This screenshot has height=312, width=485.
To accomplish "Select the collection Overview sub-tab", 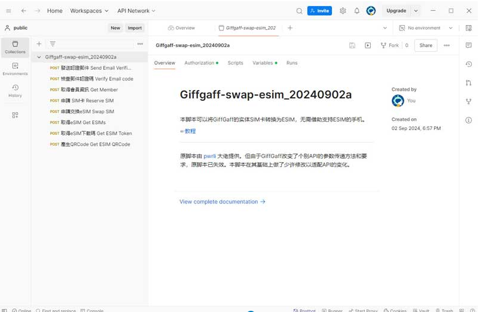I will click(164, 63).
